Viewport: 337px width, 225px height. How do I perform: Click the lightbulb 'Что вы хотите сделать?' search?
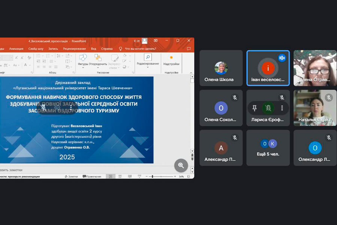[138, 49]
